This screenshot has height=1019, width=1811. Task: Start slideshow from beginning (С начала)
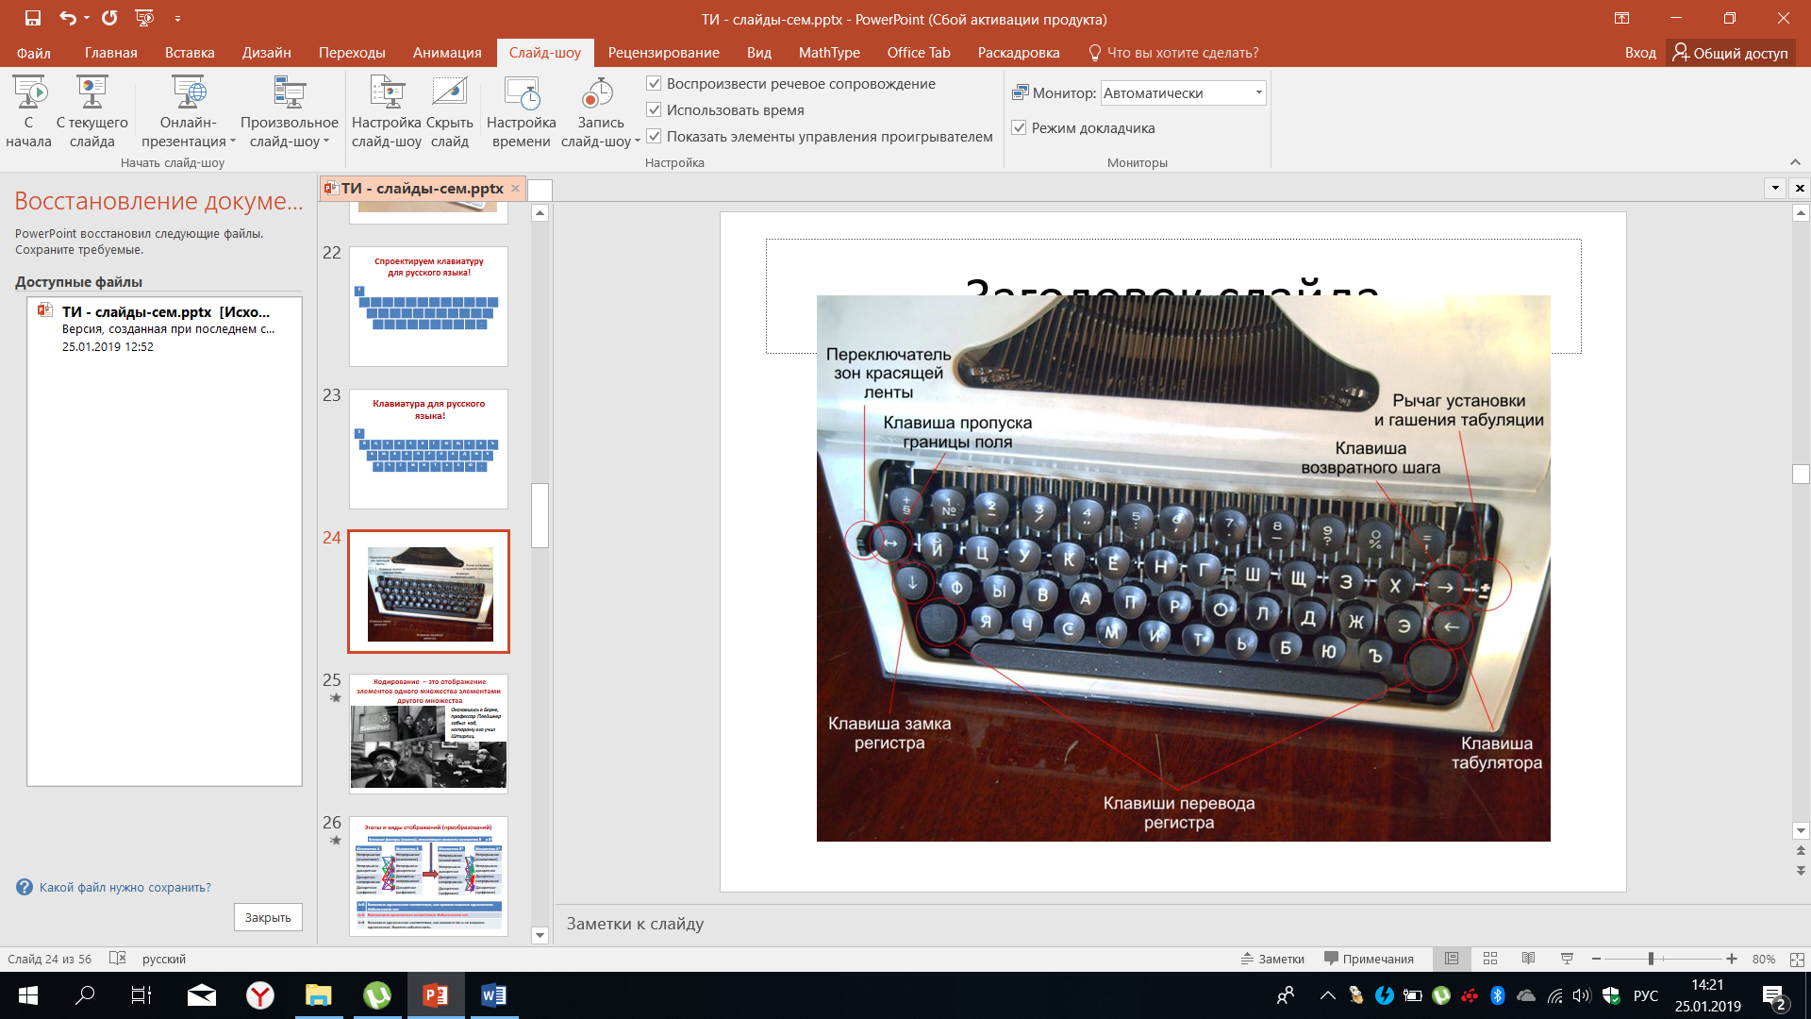point(28,111)
